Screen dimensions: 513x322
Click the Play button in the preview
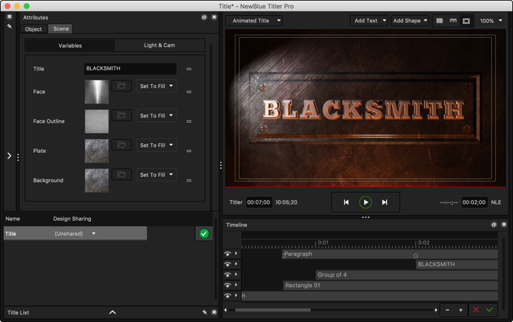pos(365,202)
